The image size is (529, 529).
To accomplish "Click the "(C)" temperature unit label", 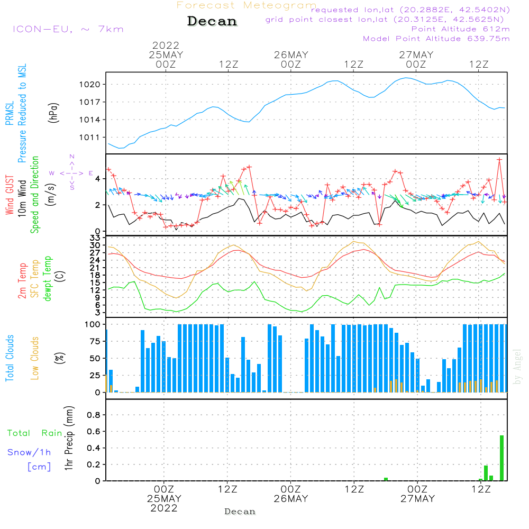I will tap(61, 276).
